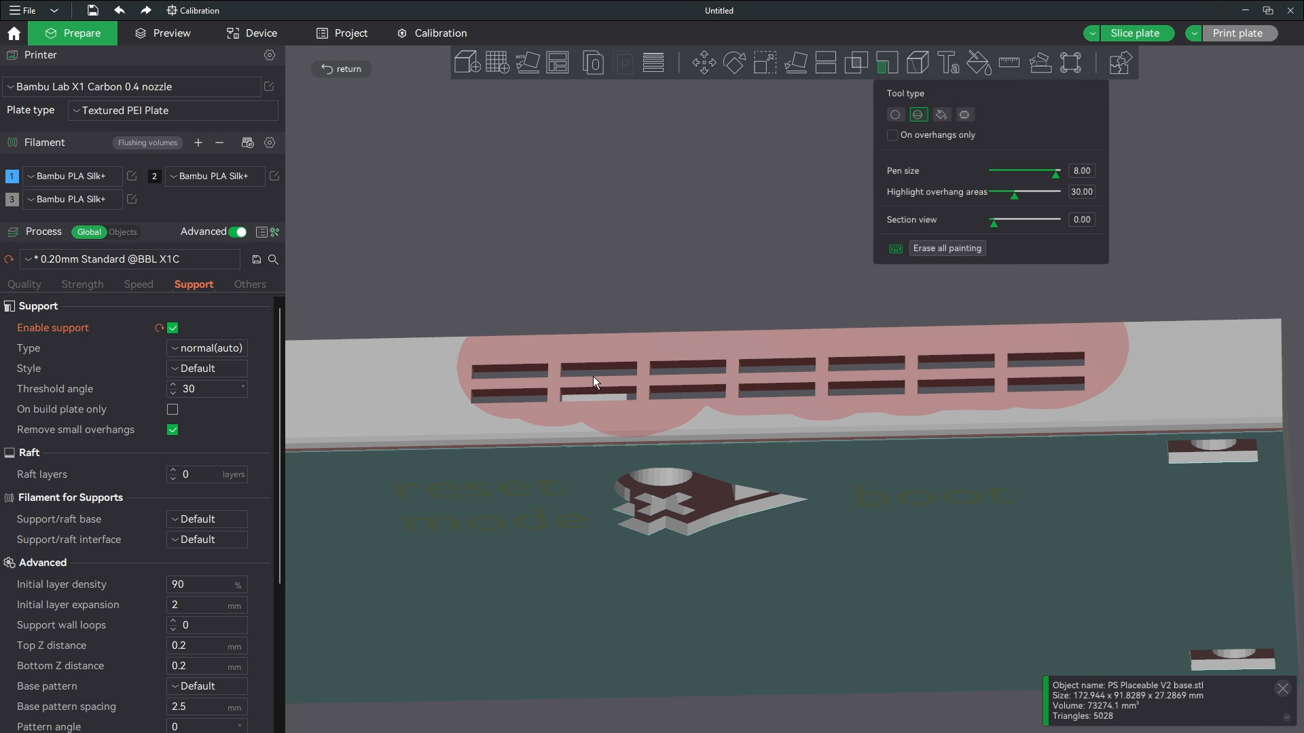Turn off the Advanced toggle switch
This screenshot has height=733, width=1304.
(238, 232)
